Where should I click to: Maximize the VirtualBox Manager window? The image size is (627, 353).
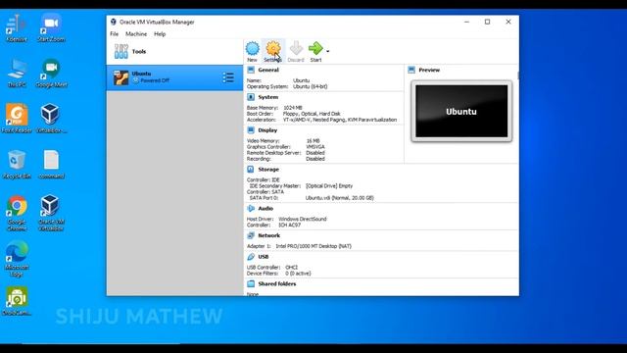pyautogui.click(x=487, y=22)
